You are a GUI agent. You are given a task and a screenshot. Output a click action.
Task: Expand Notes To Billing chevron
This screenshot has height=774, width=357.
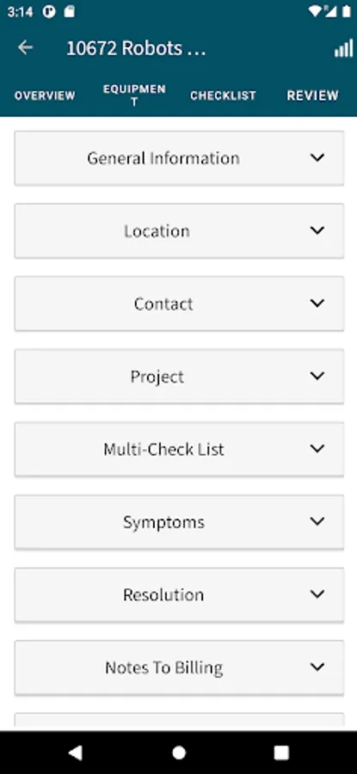point(317,666)
